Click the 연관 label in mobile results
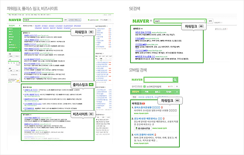The image size is (244, 155). coord(134,97)
